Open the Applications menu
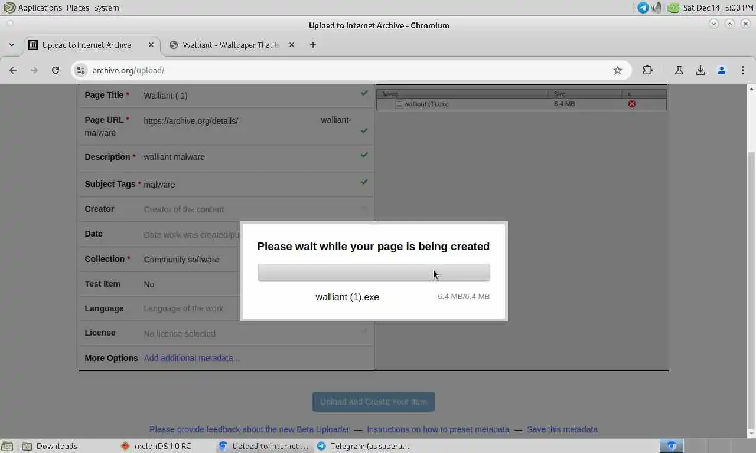The image size is (756, 453). click(x=32, y=8)
